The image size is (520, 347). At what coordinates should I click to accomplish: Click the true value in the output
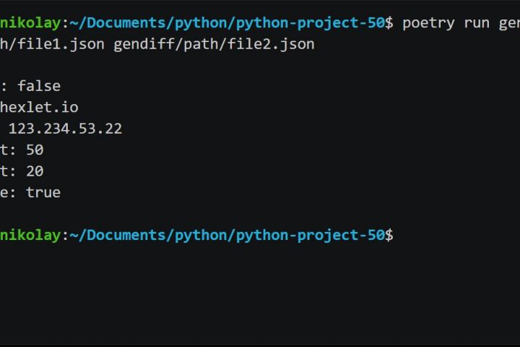point(43,192)
